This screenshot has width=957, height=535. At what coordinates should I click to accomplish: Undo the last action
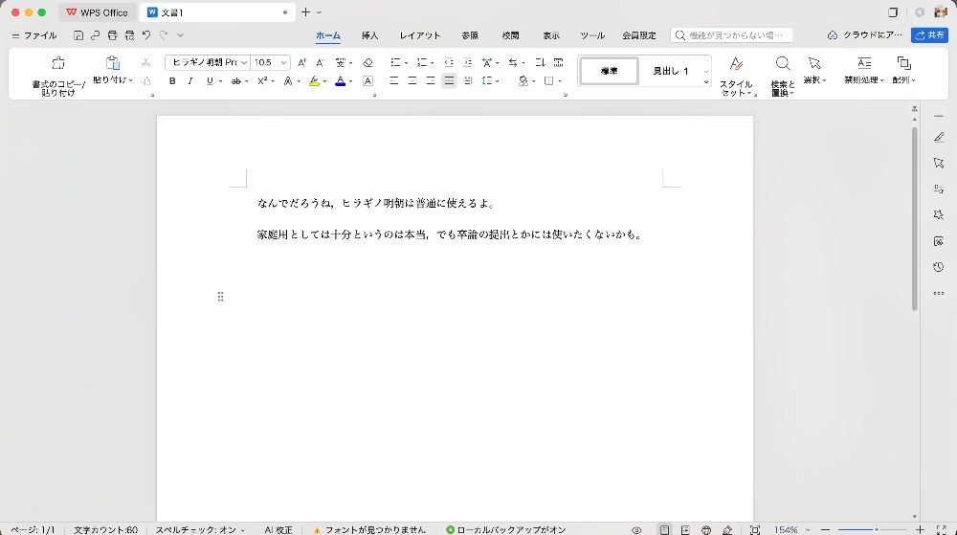click(x=146, y=35)
